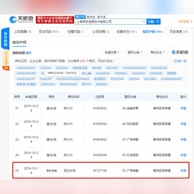Viewport: 194px width, 194px height.
Task: Open 详情 for registration 41859954
Action: [x=183, y=124]
